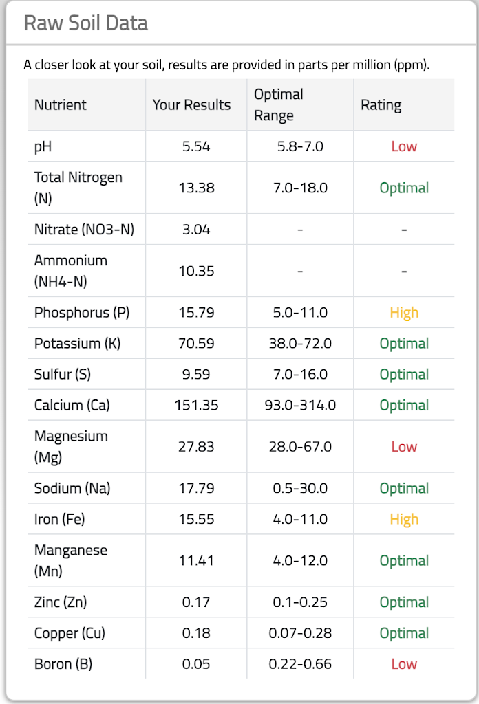479x704 pixels.
Task: Click the Sulfur (S) optimal range 7.0-16.0
Action: point(300,375)
